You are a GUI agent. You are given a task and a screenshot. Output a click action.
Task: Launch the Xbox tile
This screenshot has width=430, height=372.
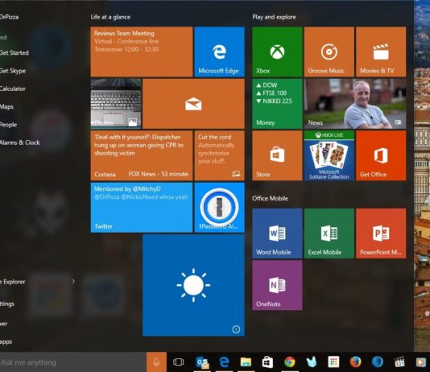(x=277, y=52)
